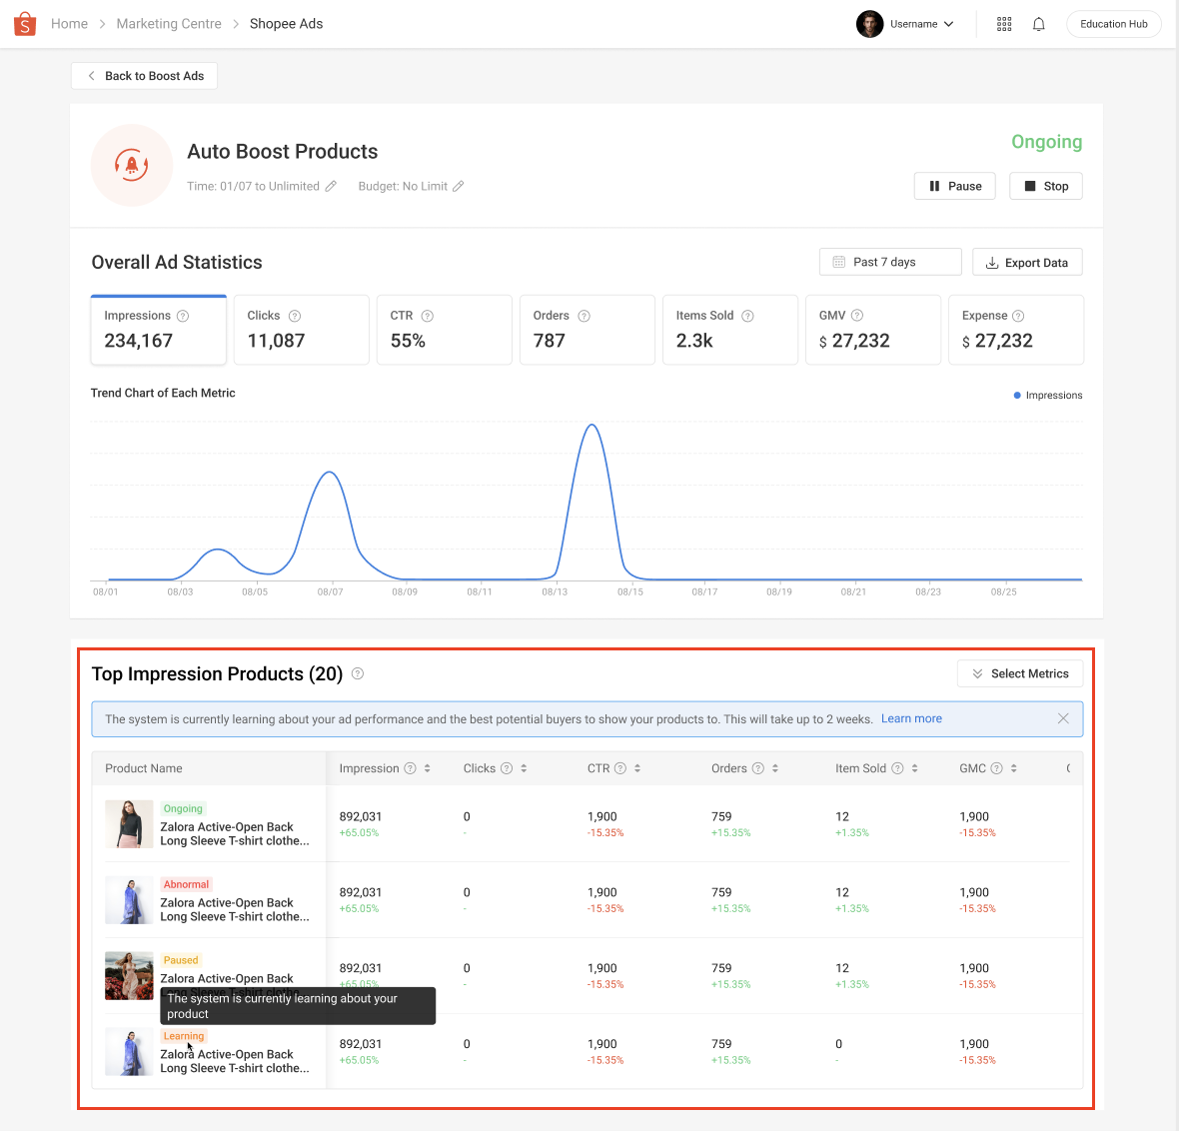Image resolution: width=1179 pixels, height=1131 pixels.
Task: Sort table by Clicks column
Action: [524, 768]
